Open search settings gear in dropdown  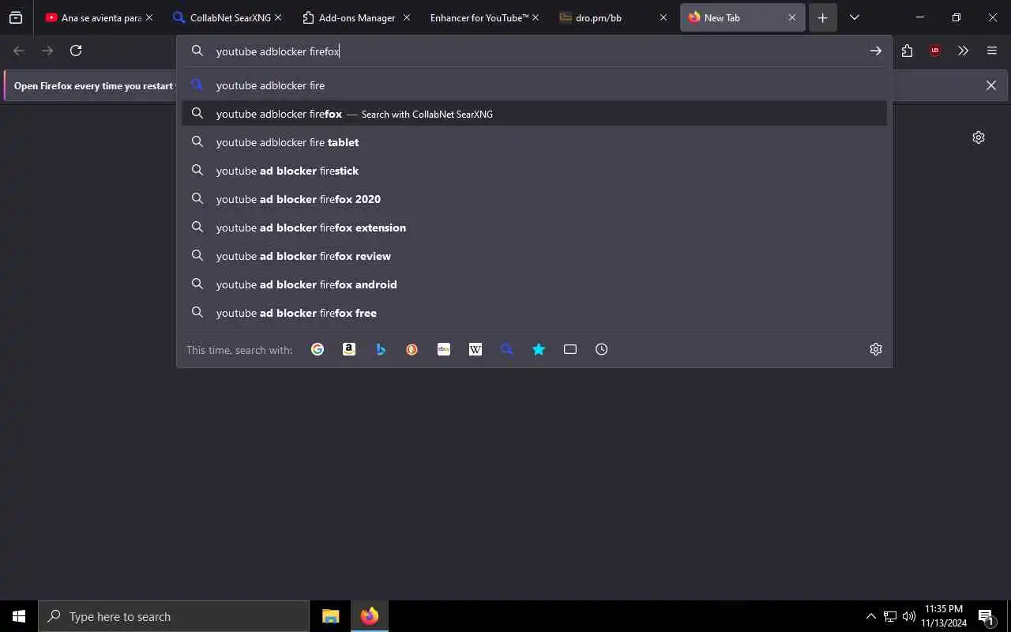pyautogui.click(x=876, y=349)
